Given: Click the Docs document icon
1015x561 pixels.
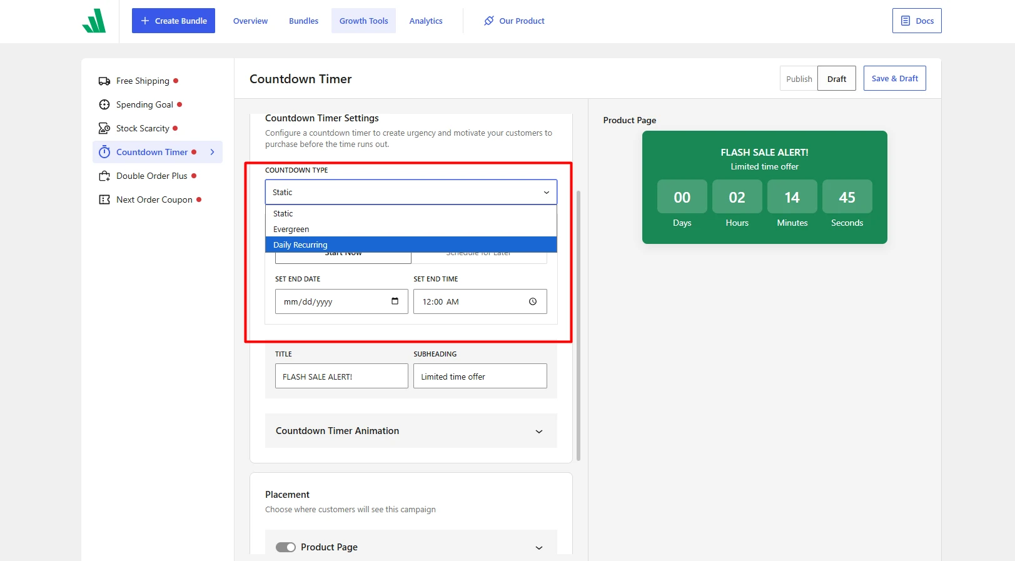Looking at the screenshot, I should 906,21.
